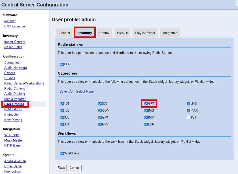
Task: Open Import Content in the sidebar
Action: tap(15, 42)
